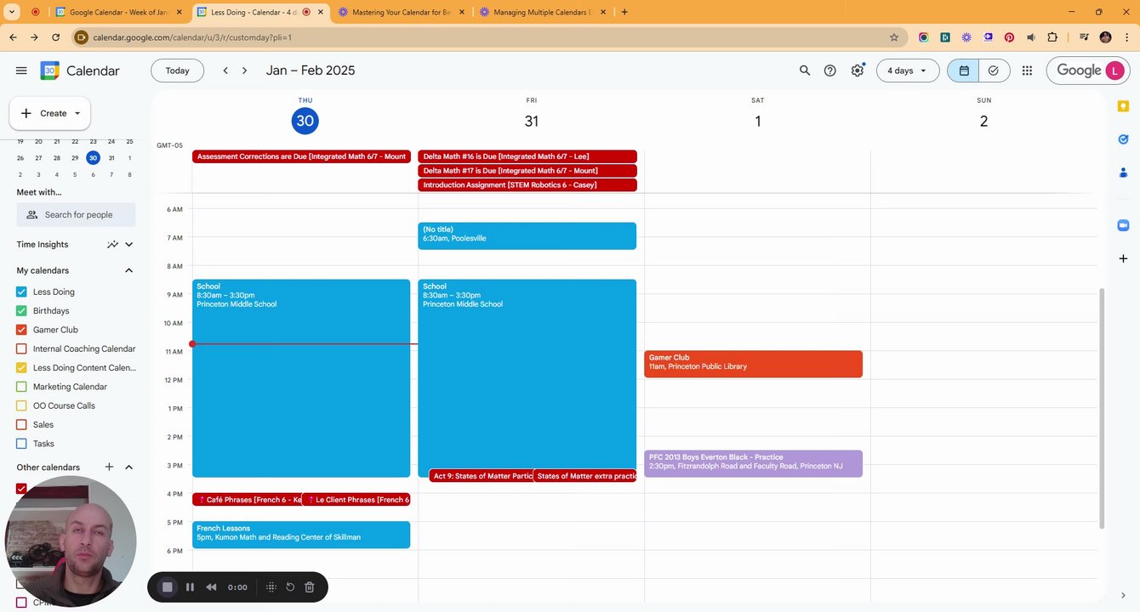Open Contacts side panel icon
This screenshot has height=612, width=1140.
click(1123, 173)
